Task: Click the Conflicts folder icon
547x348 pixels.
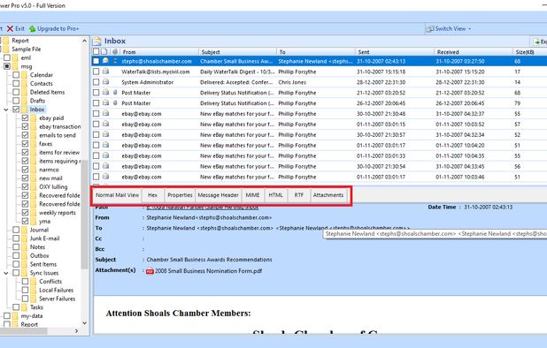Action: point(33,281)
